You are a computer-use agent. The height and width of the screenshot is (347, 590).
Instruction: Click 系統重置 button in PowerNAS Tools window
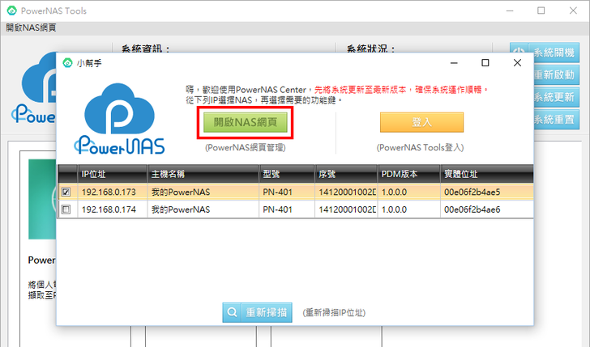[x=556, y=120]
